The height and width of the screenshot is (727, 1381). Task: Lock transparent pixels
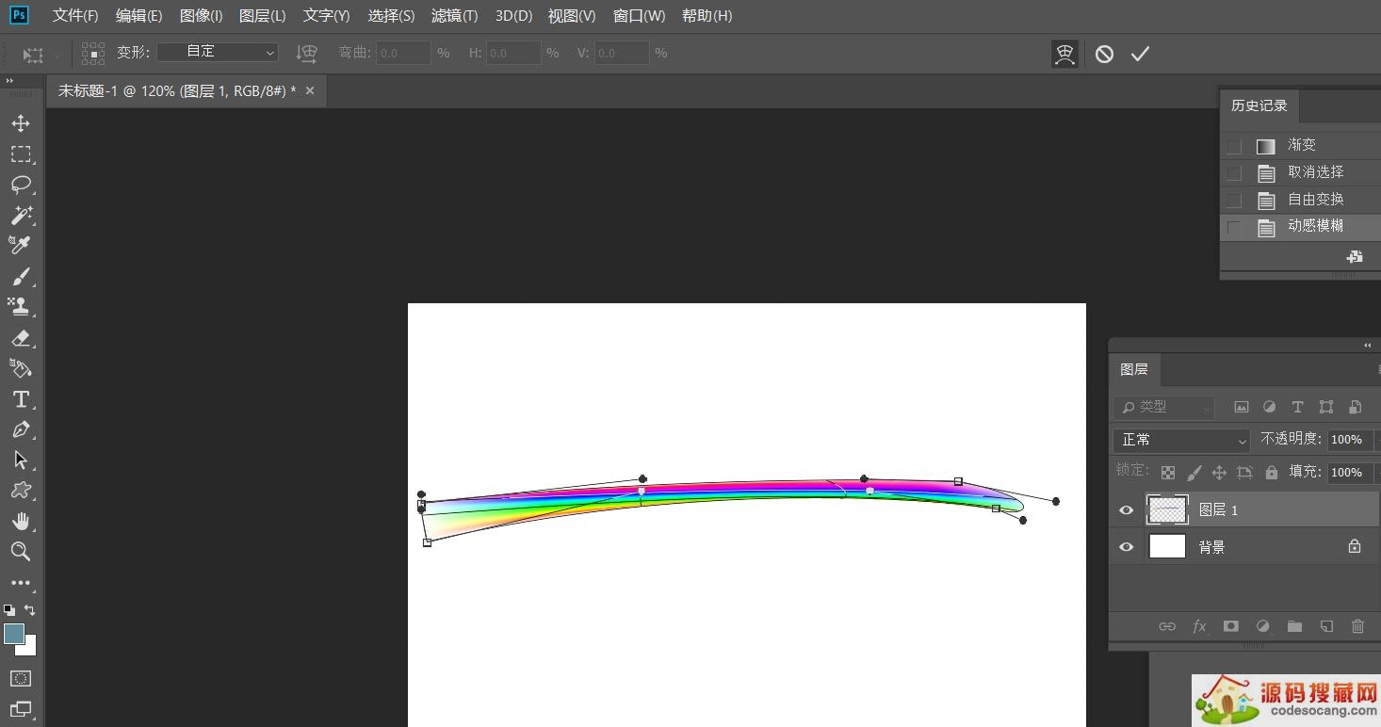(1168, 473)
